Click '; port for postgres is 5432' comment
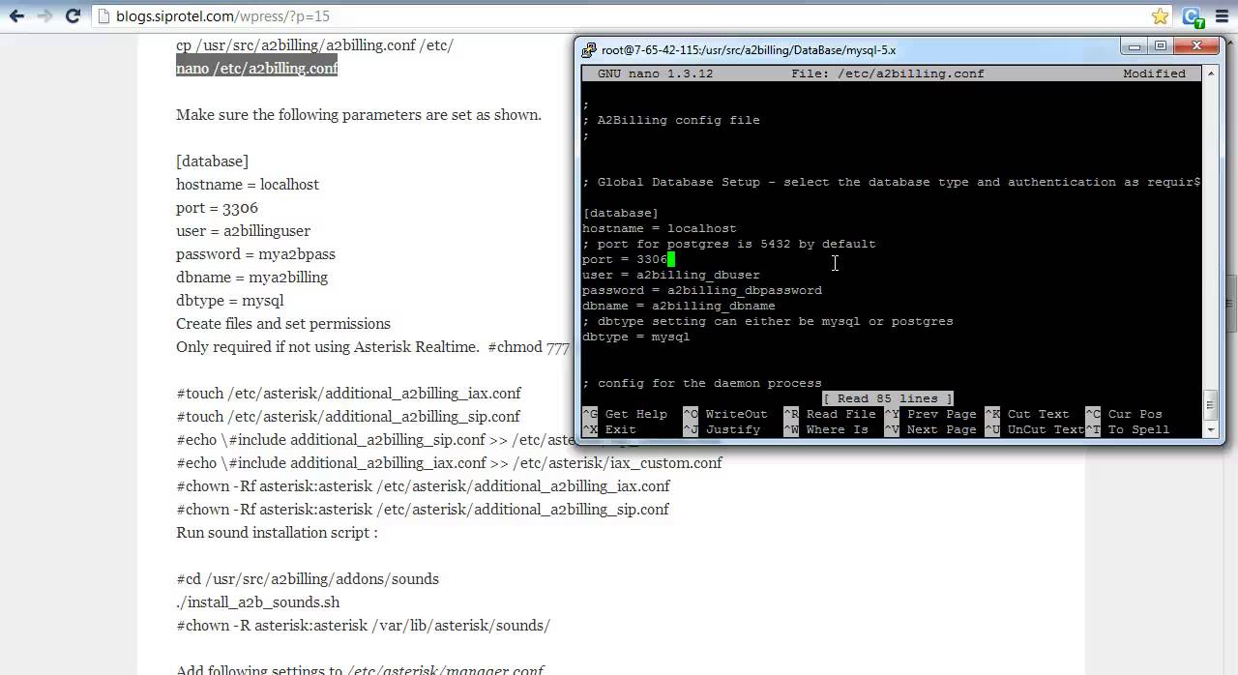This screenshot has width=1238, height=675. [x=729, y=244]
